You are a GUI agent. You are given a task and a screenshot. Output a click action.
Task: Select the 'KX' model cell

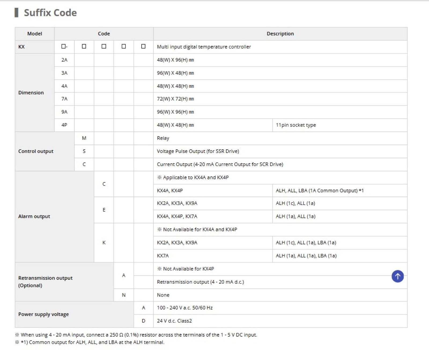[35, 47]
